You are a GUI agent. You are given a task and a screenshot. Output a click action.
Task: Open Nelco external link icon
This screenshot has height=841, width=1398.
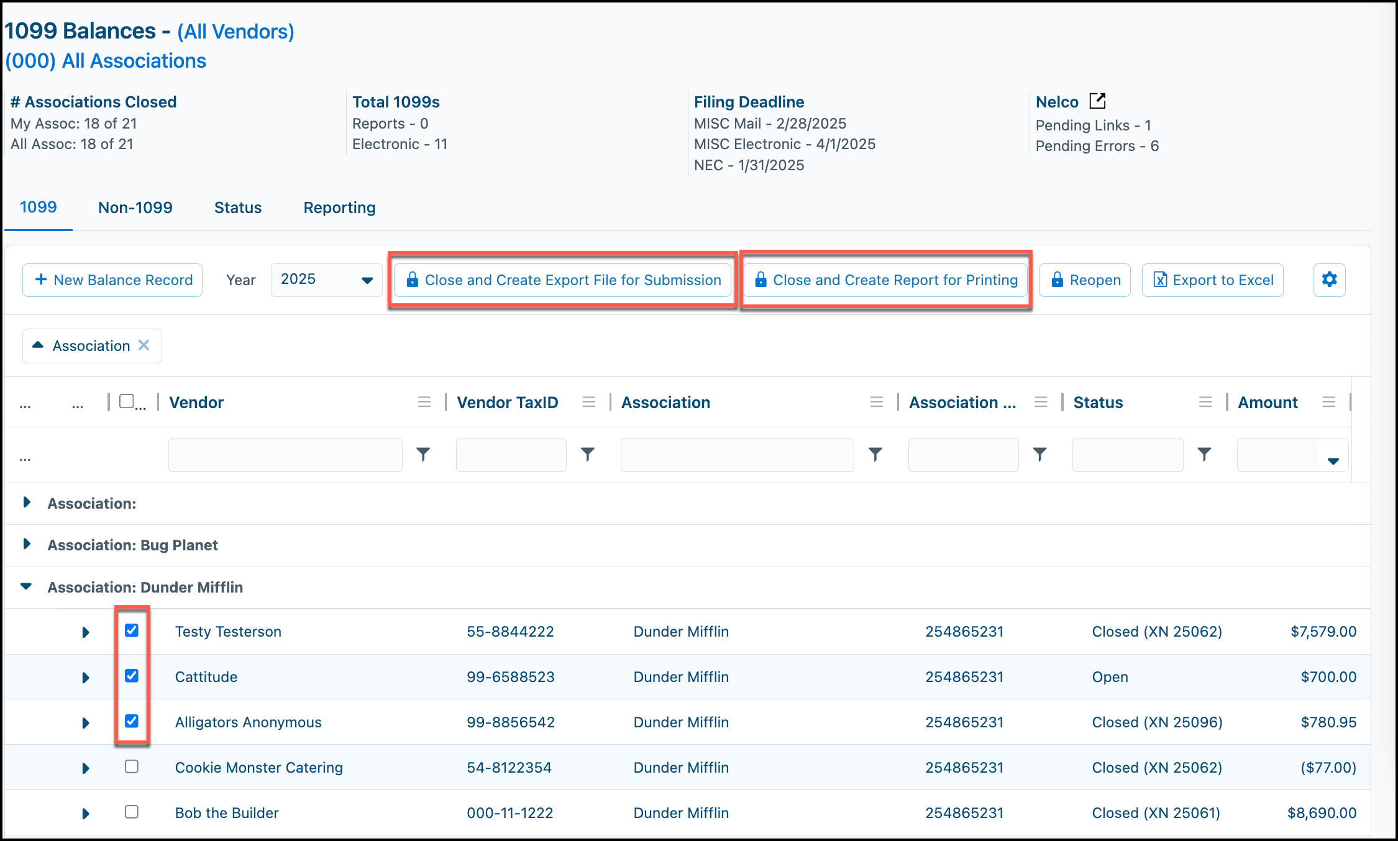pos(1098,101)
